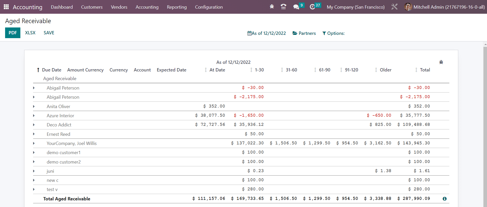Open the conversations chat icon
Image resolution: width=487 pixels, height=207 pixels.
click(x=296, y=7)
